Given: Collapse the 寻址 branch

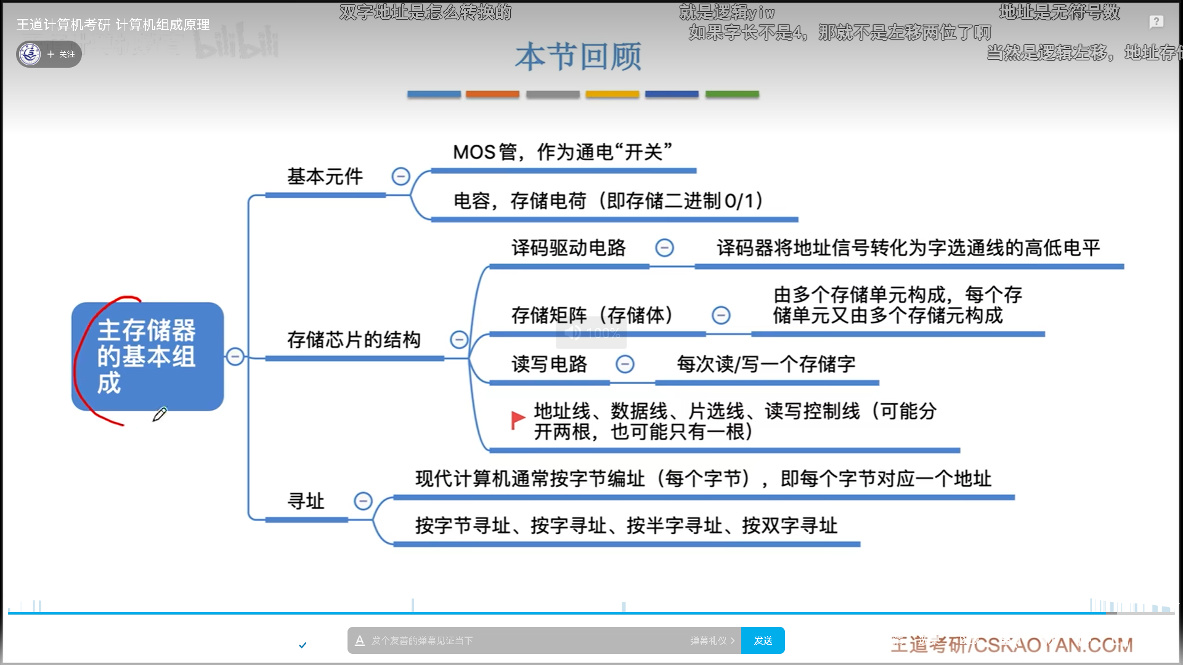Looking at the screenshot, I should 363,501.
